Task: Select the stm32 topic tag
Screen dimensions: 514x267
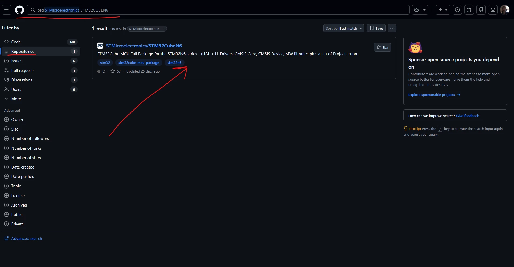Action: 105,63
